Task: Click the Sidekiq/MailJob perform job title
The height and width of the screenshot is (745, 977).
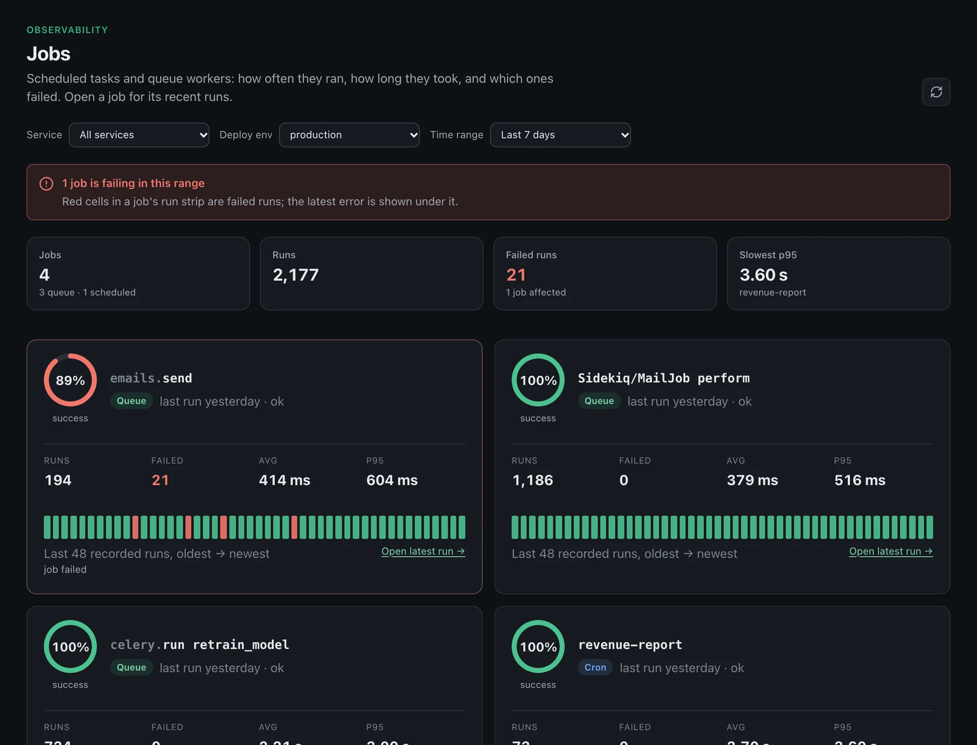Action: (663, 378)
